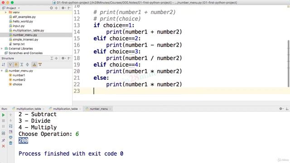Expand External Libraries node

pyautogui.click(x=2, y=48)
